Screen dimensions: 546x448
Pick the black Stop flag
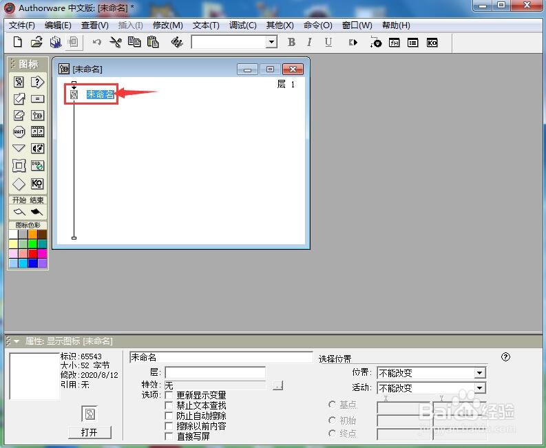[36, 212]
